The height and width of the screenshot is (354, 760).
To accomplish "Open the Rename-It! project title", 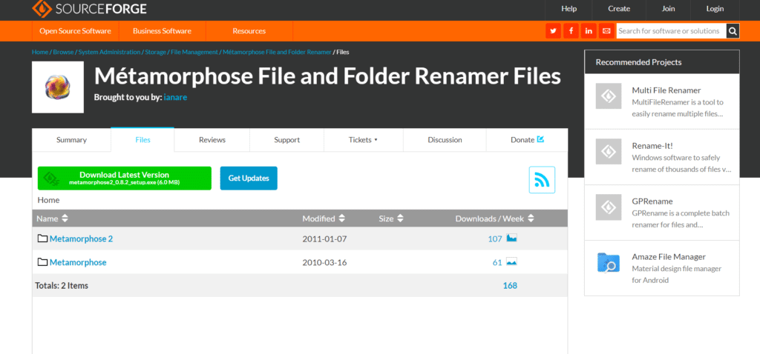I will [x=652, y=146].
